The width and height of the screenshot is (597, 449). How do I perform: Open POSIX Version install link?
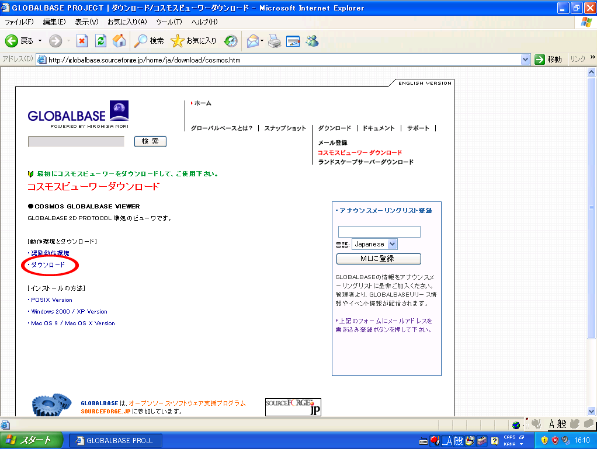(x=52, y=300)
